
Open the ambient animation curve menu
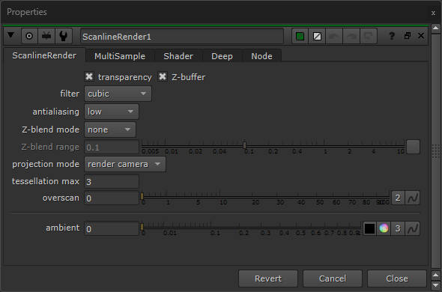[x=413, y=228]
